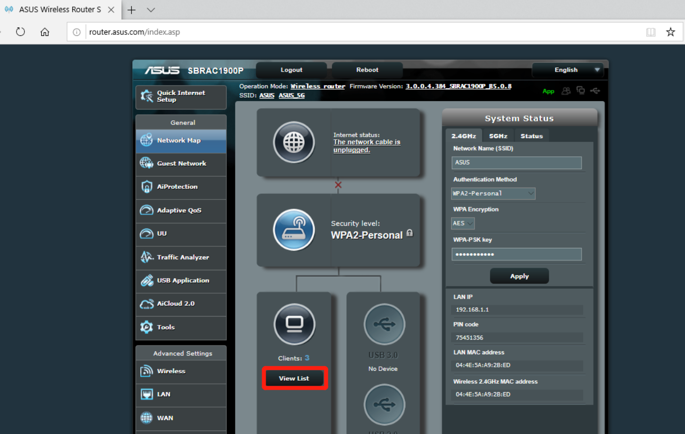Viewport: 685px width, 434px height.
Task: Open AiCloud 2.0 menu item
Action: pos(181,304)
